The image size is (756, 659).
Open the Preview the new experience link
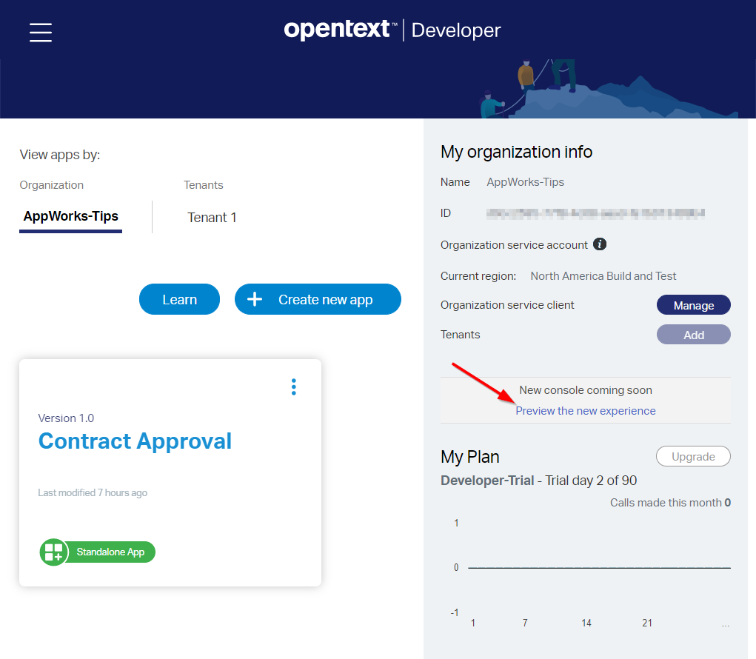[585, 411]
